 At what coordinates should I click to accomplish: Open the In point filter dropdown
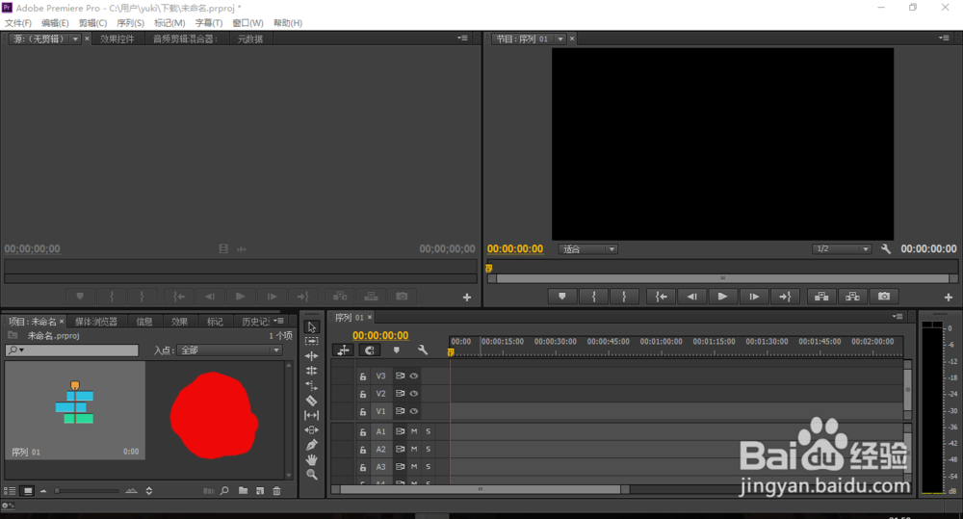click(x=229, y=350)
